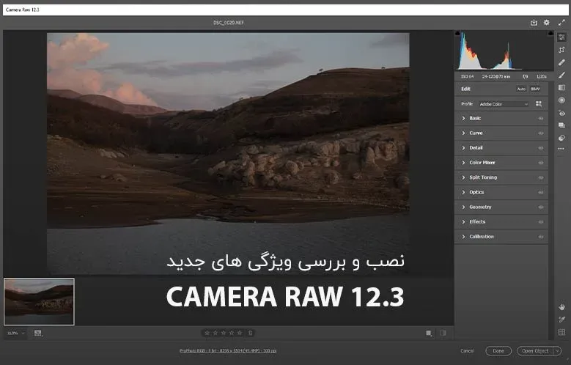Click the Done button

pos(498,351)
